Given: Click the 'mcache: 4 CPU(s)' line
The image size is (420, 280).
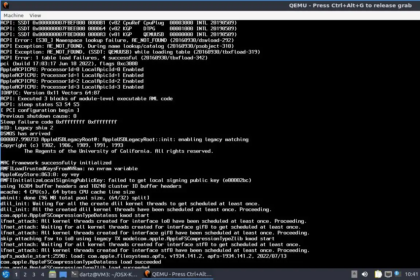Looking at the screenshot, I should [67, 192].
